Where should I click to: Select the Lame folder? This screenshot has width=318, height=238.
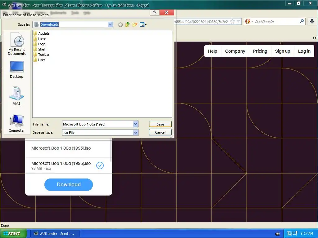tap(40, 39)
